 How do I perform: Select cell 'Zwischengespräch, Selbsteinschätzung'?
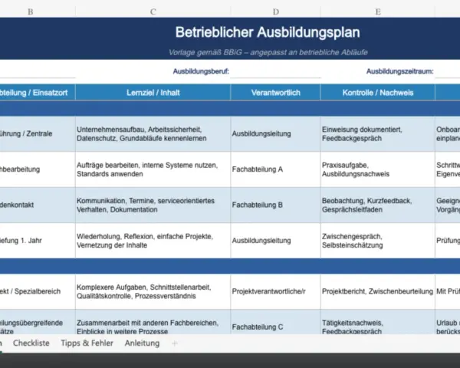pyautogui.click(x=378, y=241)
